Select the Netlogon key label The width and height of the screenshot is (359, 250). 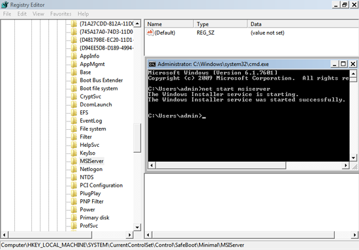point(91,169)
